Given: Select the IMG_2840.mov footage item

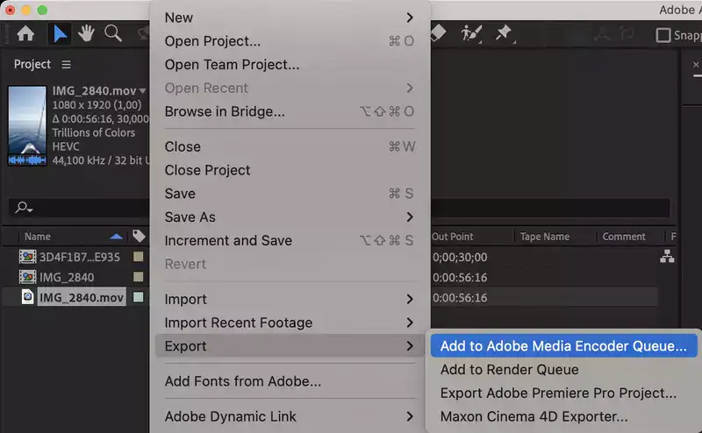Looking at the screenshot, I should pos(81,297).
